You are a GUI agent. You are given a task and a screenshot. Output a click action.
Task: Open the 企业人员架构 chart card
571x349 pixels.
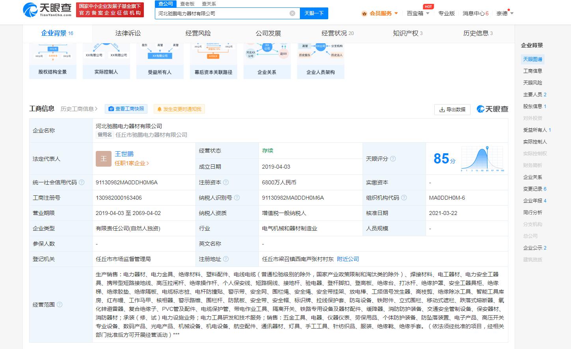click(x=321, y=61)
